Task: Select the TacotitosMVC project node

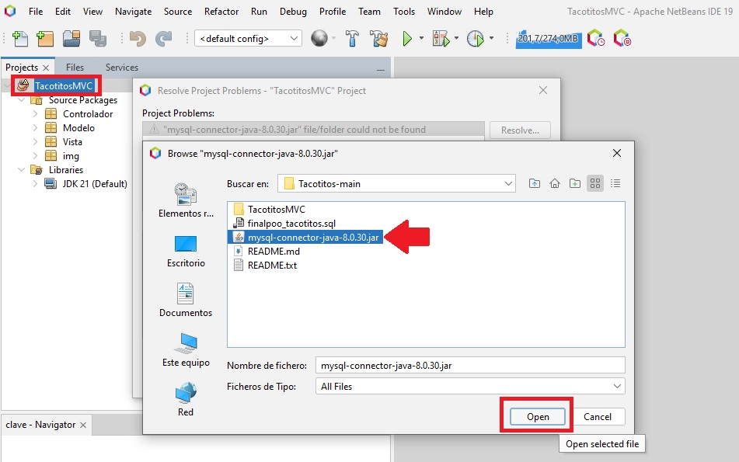Action: point(64,85)
